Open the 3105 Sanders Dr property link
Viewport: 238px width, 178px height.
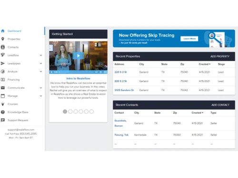(x=124, y=90)
